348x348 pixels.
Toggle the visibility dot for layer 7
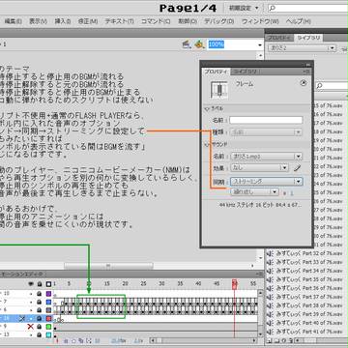[31, 302]
